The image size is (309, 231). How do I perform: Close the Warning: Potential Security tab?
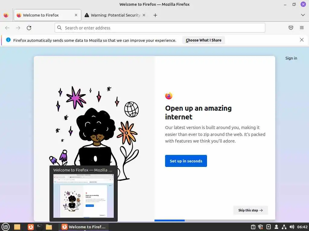pyautogui.click(x=144, y=15)
